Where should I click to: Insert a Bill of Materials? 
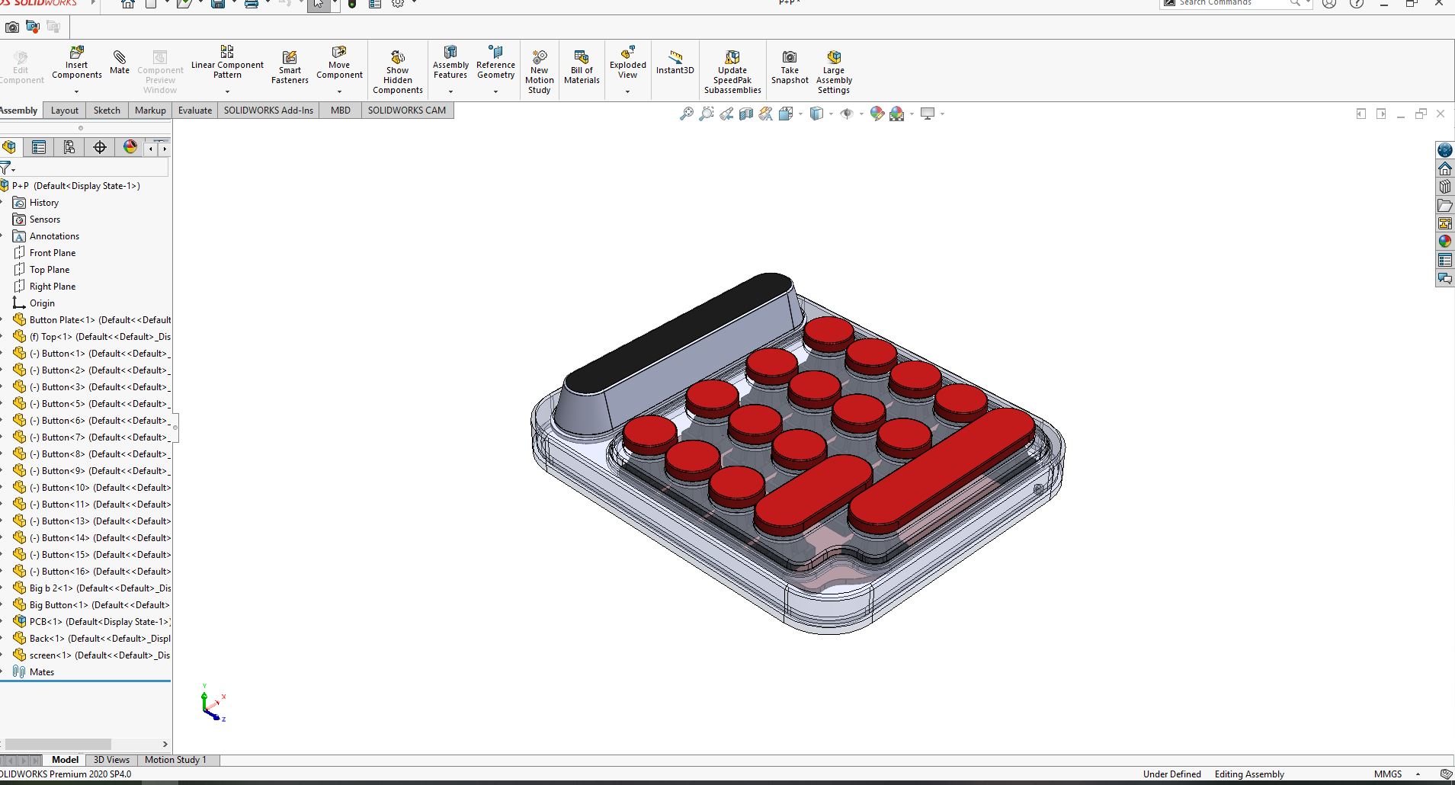point(582,67)
